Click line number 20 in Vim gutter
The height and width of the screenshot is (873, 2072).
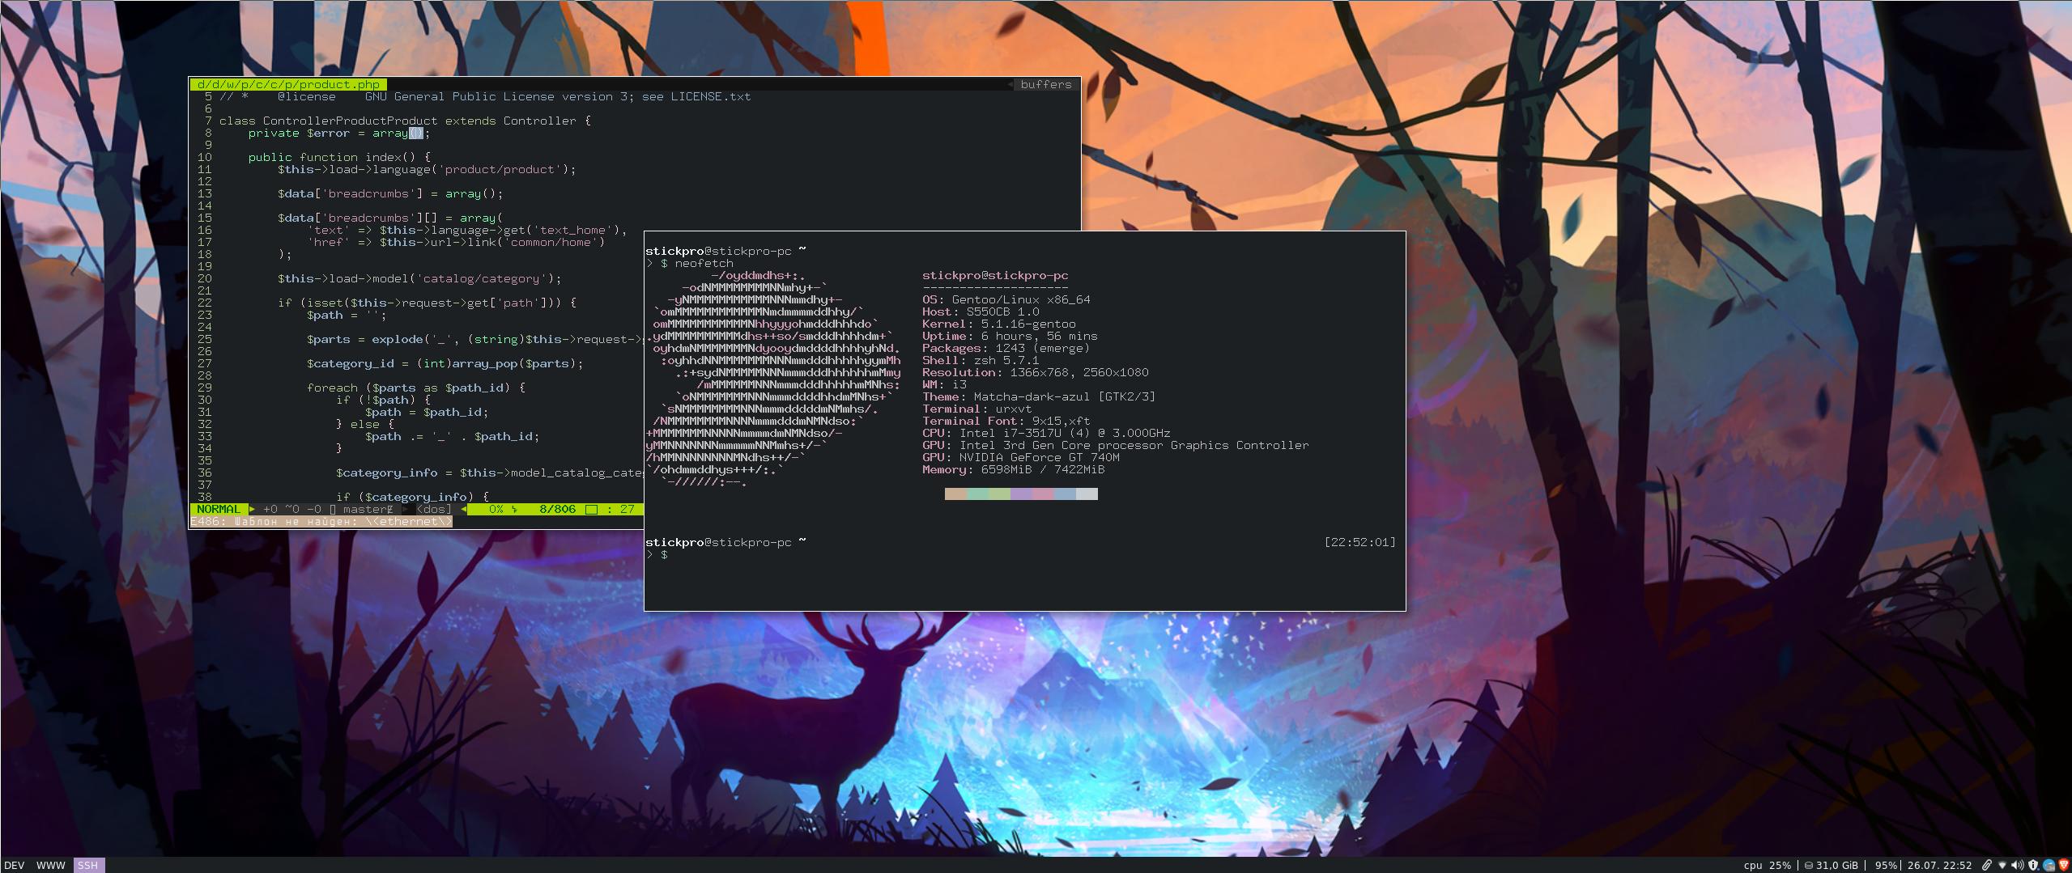pyautogui.click(x=204, y=278)
